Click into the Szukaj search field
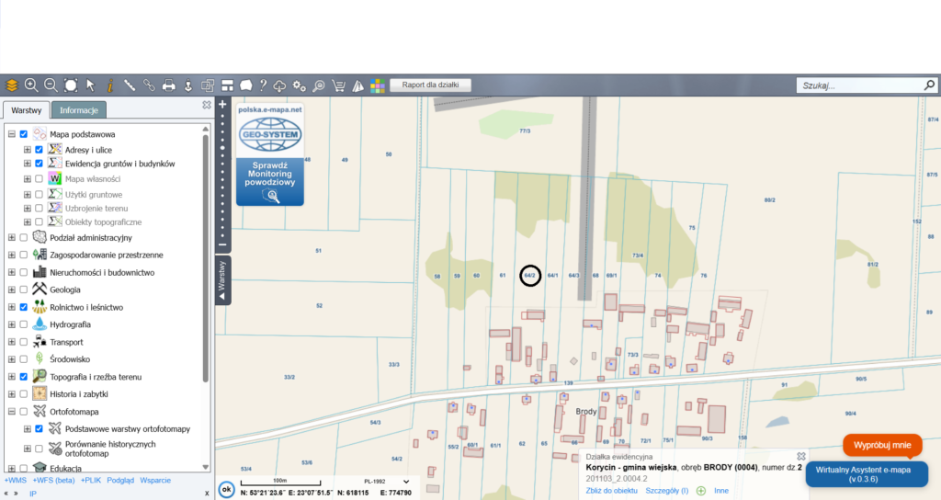 (855, 85)
